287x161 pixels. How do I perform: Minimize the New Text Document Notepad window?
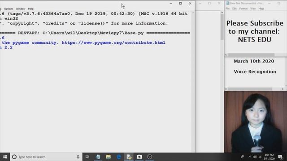[270, 3]
